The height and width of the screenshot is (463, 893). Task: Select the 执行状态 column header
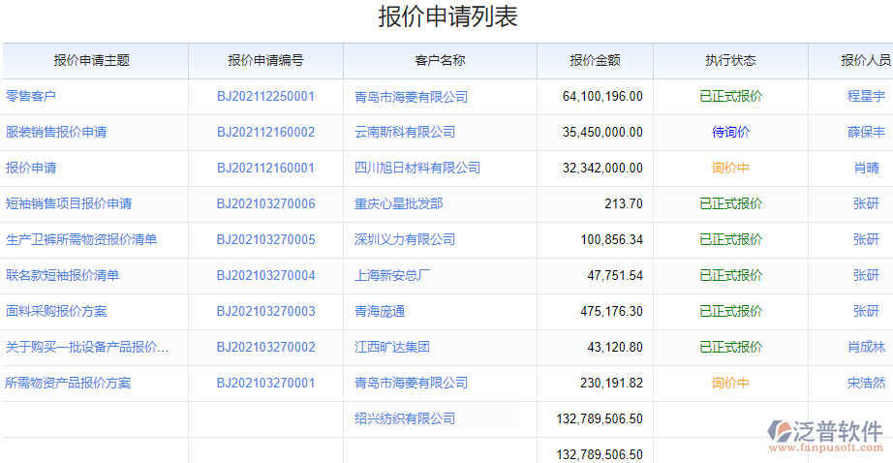pos(730,60)
